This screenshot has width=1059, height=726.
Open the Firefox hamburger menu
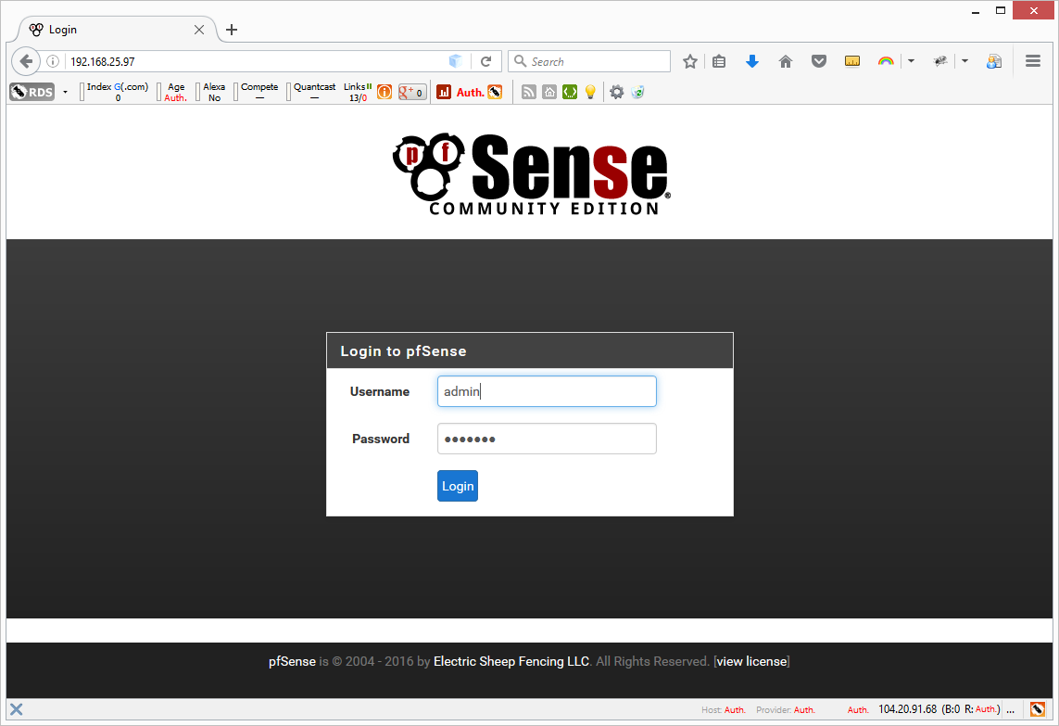tap(1033, 61)
